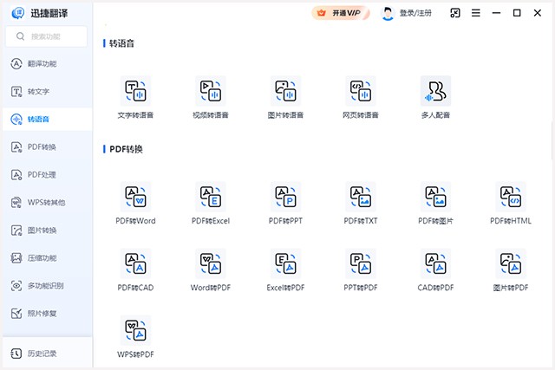Launch 图片转PDF converter
This screenshot has height=370, width=555.
511,269
